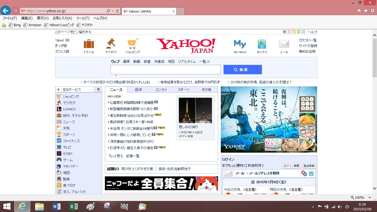Click the ログイン履歴 button

291,166
